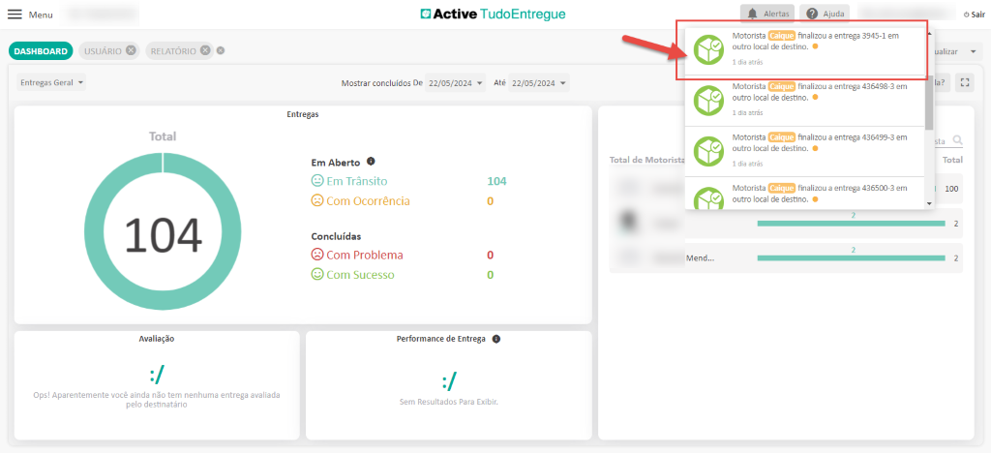Close the USUÁRIO tab

[131, 50]
